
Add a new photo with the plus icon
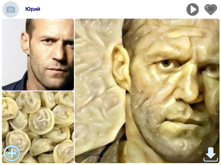point(12,153)
